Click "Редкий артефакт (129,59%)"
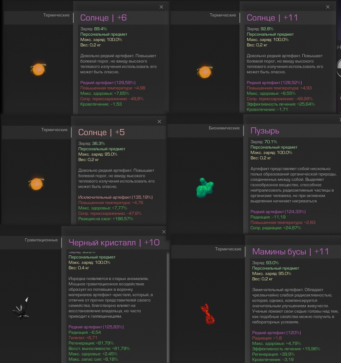Image resolution: width=341 pixels, height=363 pixels. point(108,82)
